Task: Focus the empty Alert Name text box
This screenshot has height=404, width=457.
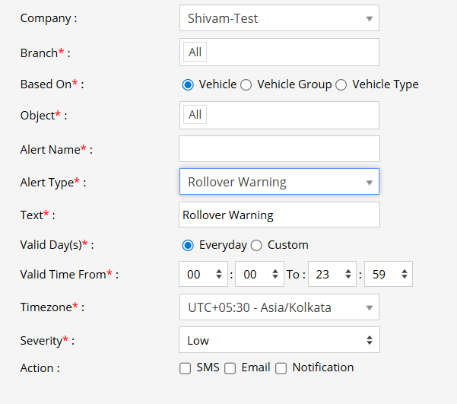Action: coord(278,149)
